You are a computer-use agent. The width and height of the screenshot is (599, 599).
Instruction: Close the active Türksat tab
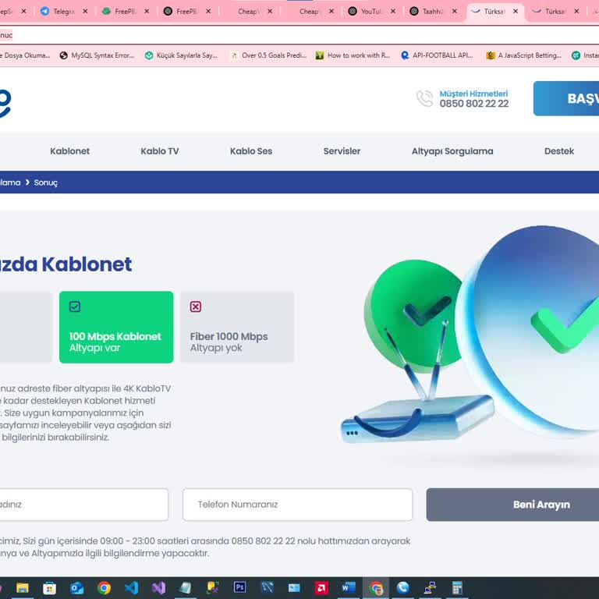tap(516, 12)
